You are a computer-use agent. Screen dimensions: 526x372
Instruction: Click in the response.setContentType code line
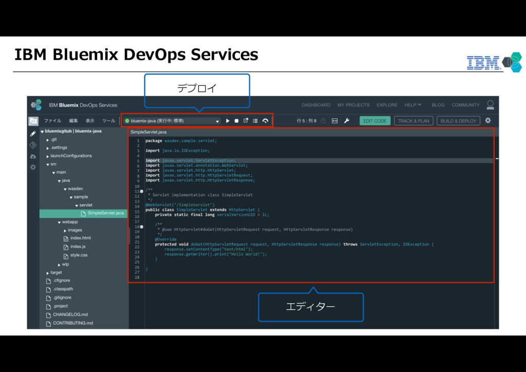(209, 249)
